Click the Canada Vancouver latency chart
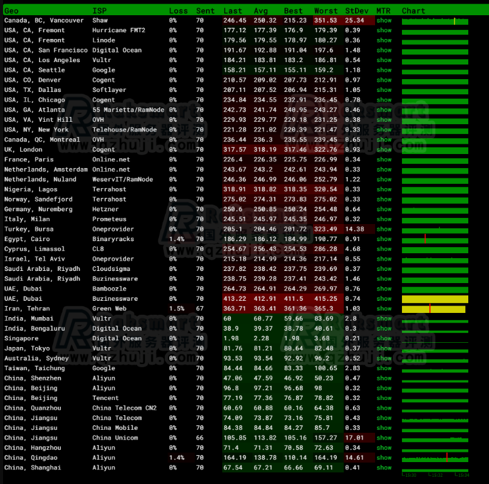 pyautogui.click(x=435, y=21)
